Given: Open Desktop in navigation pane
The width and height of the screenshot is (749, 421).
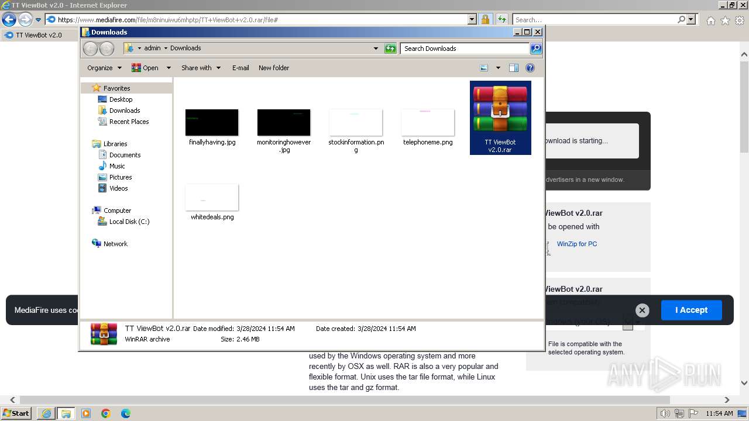Looking at the screenshot, I should [x=121, y=99].
